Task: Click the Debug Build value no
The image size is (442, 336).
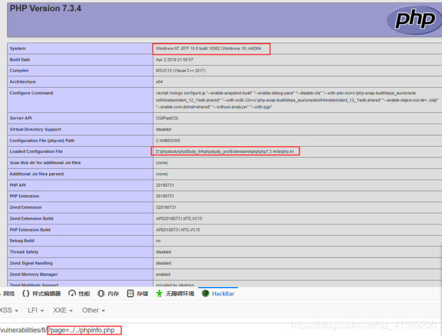Action: coord(158,241)
